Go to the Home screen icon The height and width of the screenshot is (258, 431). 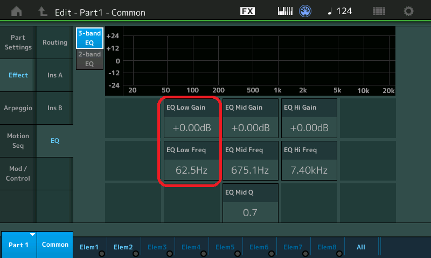pos(17,11)
